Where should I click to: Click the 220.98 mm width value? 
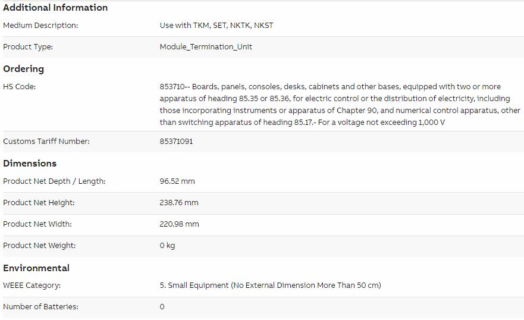click(x=179, y=224)
